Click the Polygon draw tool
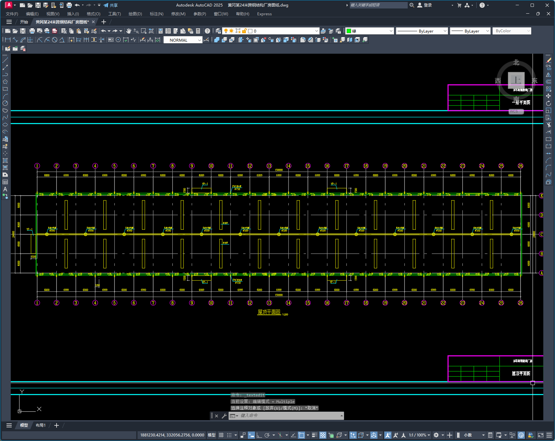 [5, 82]
